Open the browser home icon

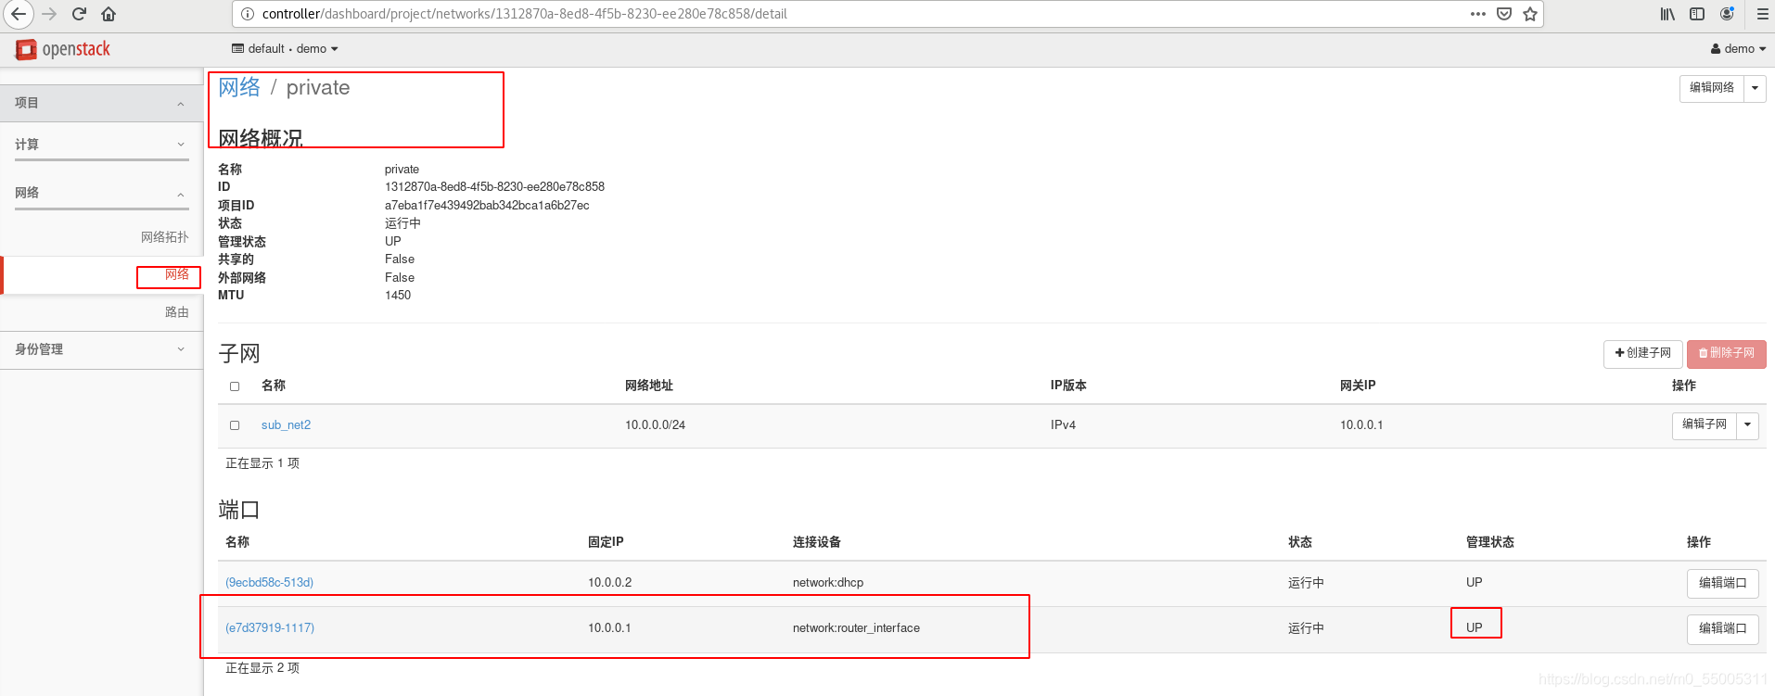(109, 14)
